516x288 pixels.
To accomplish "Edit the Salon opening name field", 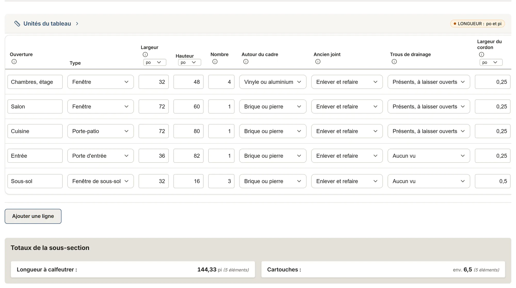I will [x=35, y=107].
